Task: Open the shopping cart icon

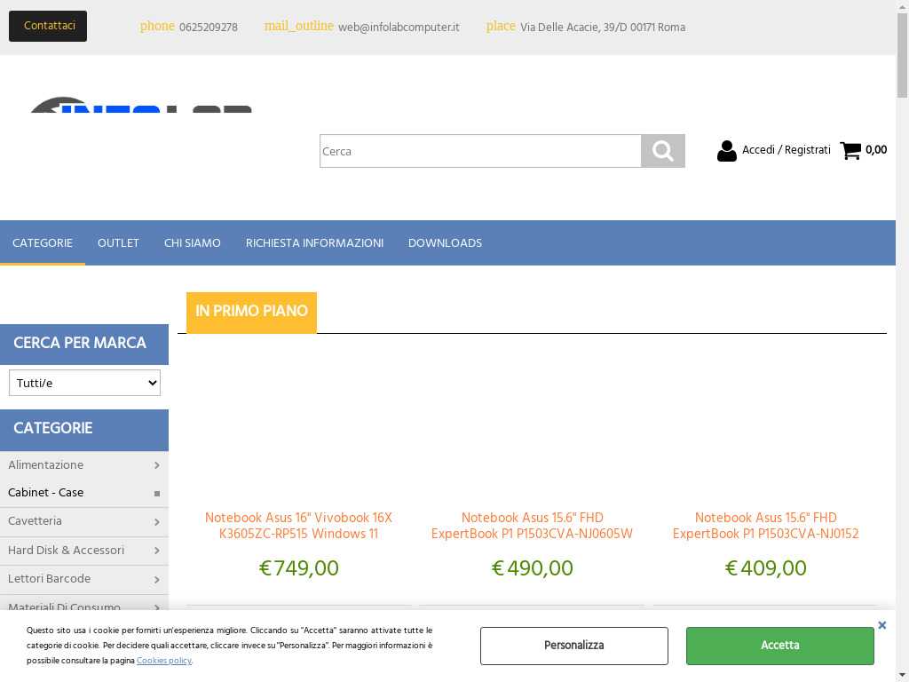Action: coord(850,150)
